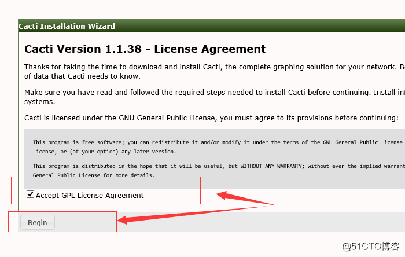405x257 pixels.
Task: Click license text 'This program is free software'
Action: point(219,146)
